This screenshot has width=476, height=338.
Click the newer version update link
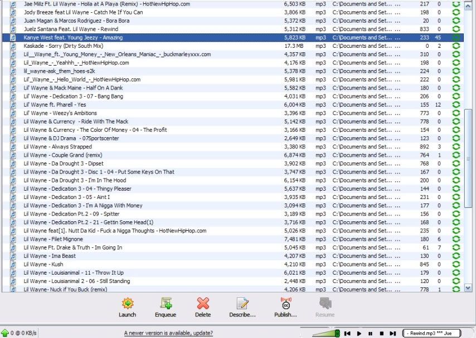click(168, 332)
